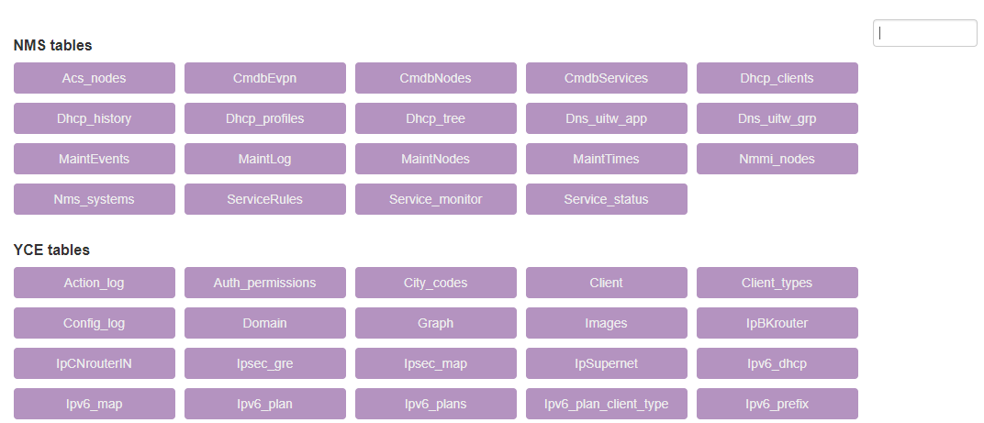Viewport: 984px width, 423px height.
Task: Open the Nmmi_nodes table
Action: (x=777, y=159)
